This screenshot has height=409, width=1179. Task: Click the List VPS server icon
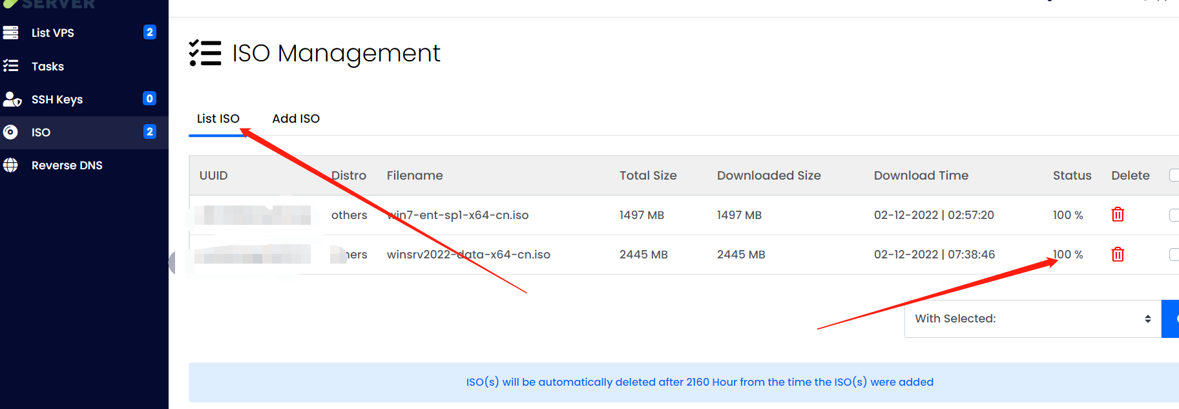point(11,32)
